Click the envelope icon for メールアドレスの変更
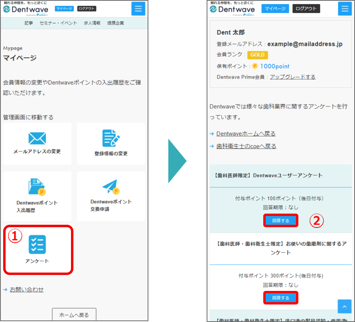The image size is (355, 322). (x=37, y=138)
